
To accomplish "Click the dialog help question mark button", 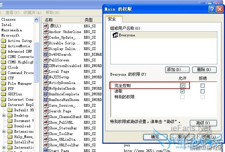I will [x=212, y=9].
